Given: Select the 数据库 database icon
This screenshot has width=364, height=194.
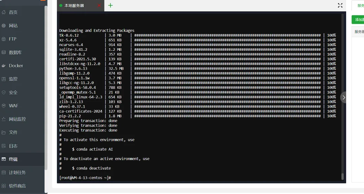Looking at the screenshot, I should pos(4,52).
